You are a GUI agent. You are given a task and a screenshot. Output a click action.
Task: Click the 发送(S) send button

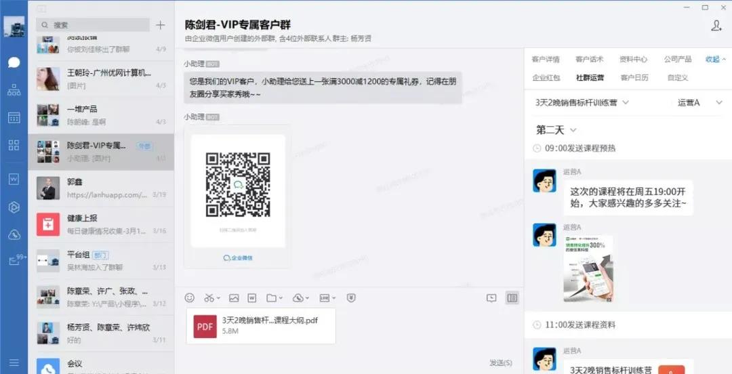(x=500, y=363)
